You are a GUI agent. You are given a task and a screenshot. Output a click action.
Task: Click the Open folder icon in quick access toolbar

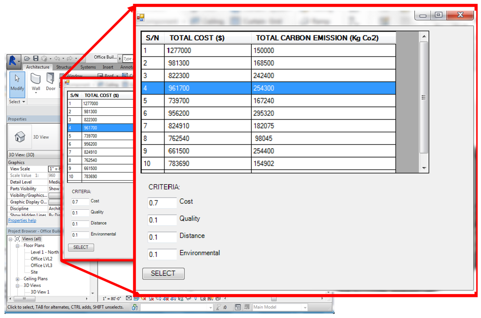coord(27,58)
